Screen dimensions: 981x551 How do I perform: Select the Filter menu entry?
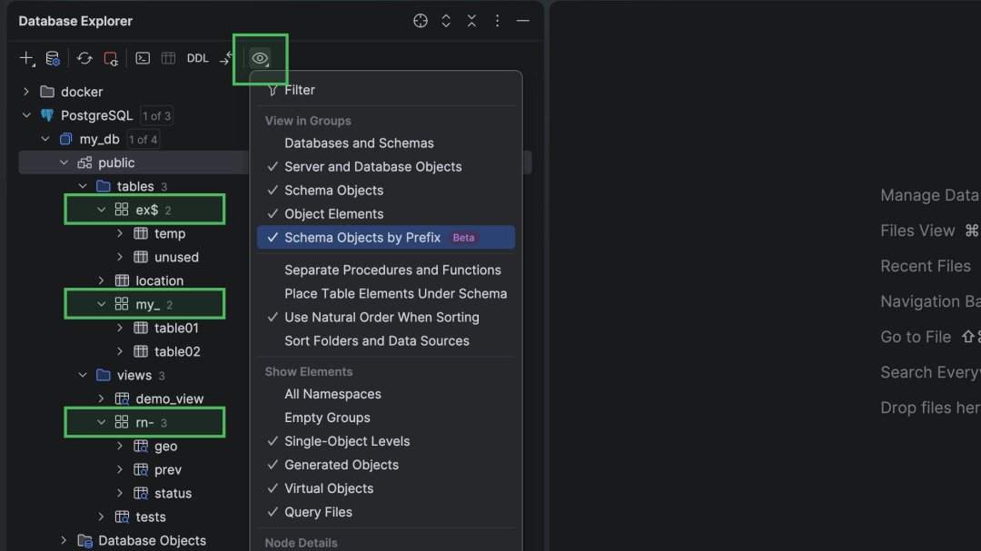click(x=386, y=90)
